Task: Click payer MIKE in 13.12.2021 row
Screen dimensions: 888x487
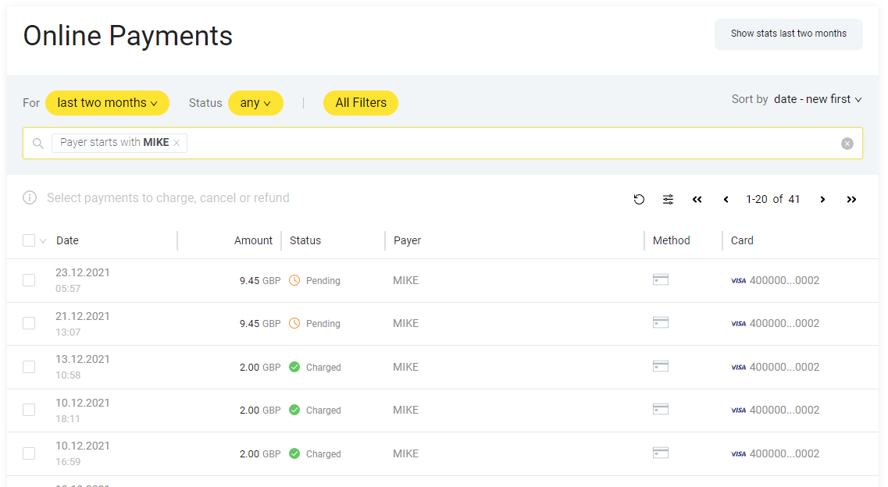Action: coord(405,367)
